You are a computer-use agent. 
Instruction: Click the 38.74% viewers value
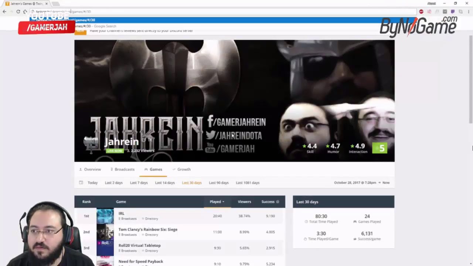244,216
